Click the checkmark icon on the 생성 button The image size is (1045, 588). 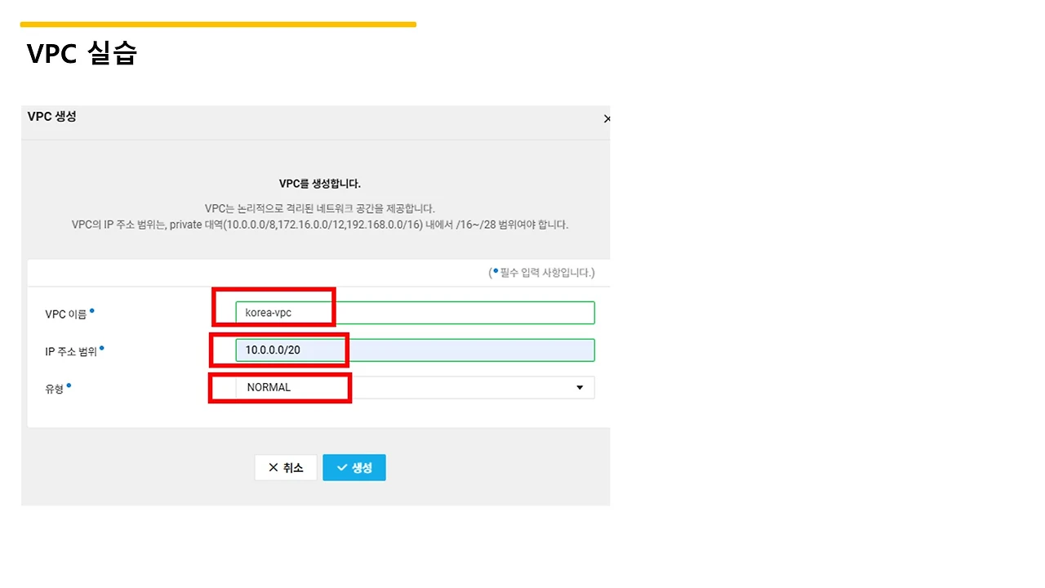pos(342,467)
